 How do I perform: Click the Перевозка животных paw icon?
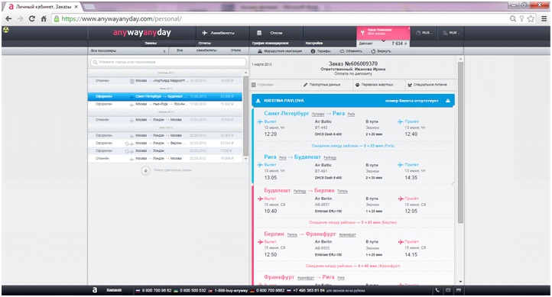[357, 85]
